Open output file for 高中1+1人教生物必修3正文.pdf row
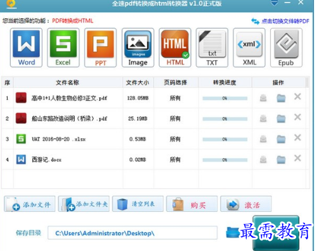 tap(263, 98)
